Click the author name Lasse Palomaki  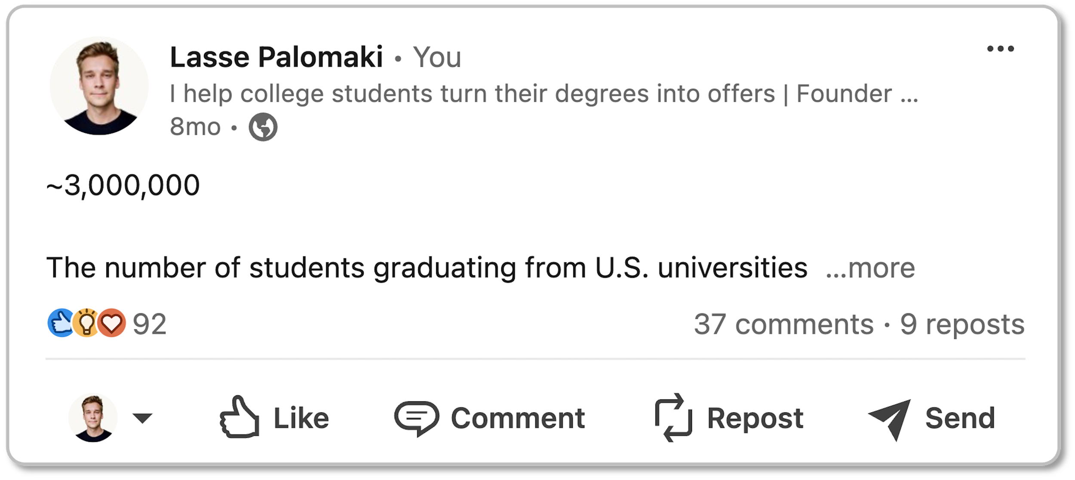coord(276,57)
